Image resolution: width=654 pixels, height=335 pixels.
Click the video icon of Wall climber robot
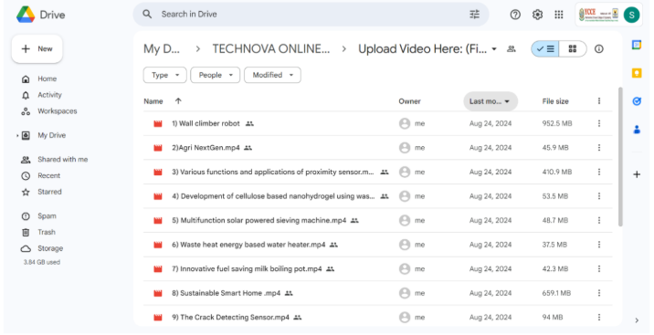[158, 124]
